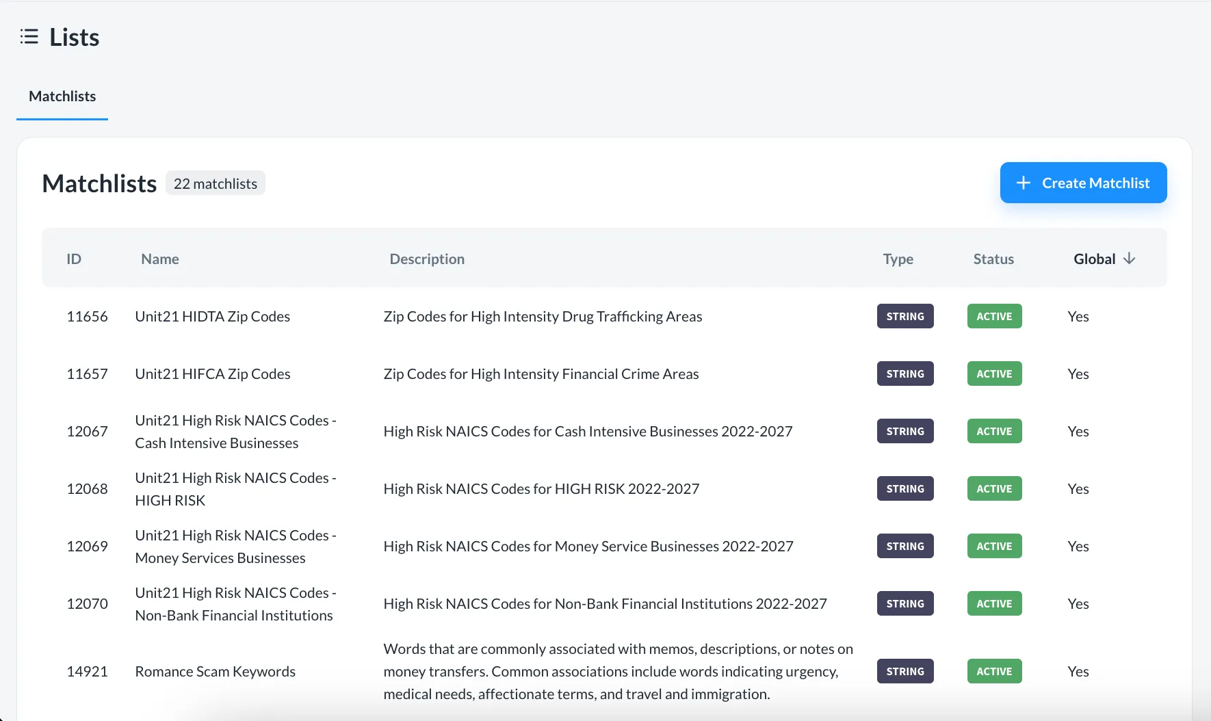Click the ACTIVE badge in row 12070
The image size is (1211, 721).
pos(994,603)
